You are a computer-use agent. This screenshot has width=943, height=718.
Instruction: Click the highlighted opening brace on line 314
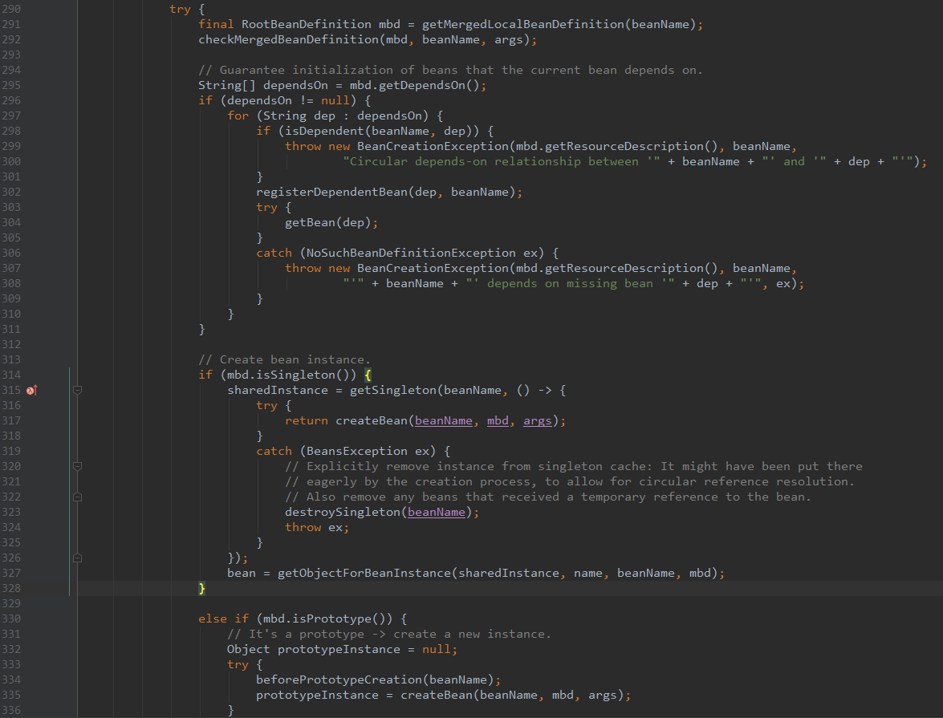368,375
